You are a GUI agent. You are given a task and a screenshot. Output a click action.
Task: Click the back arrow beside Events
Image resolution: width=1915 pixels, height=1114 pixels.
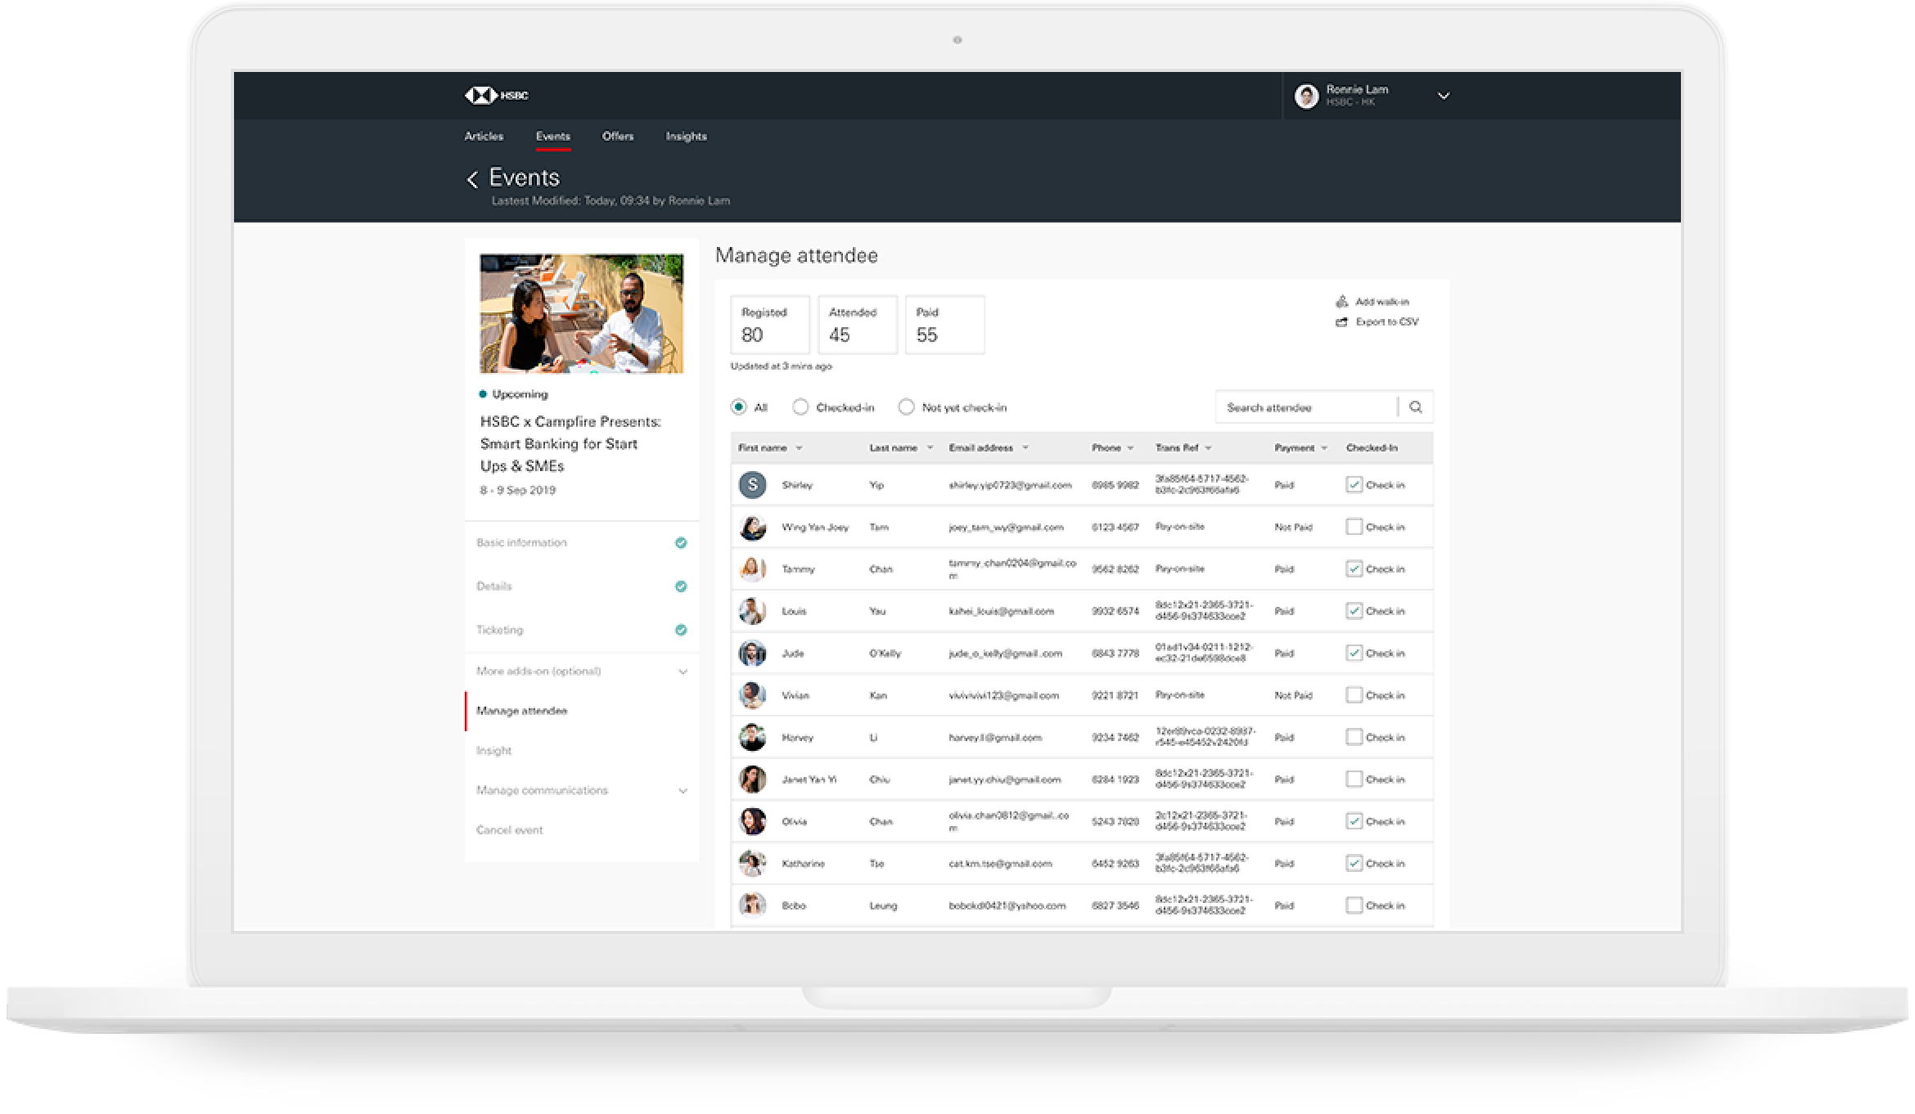tap(472, 179)
